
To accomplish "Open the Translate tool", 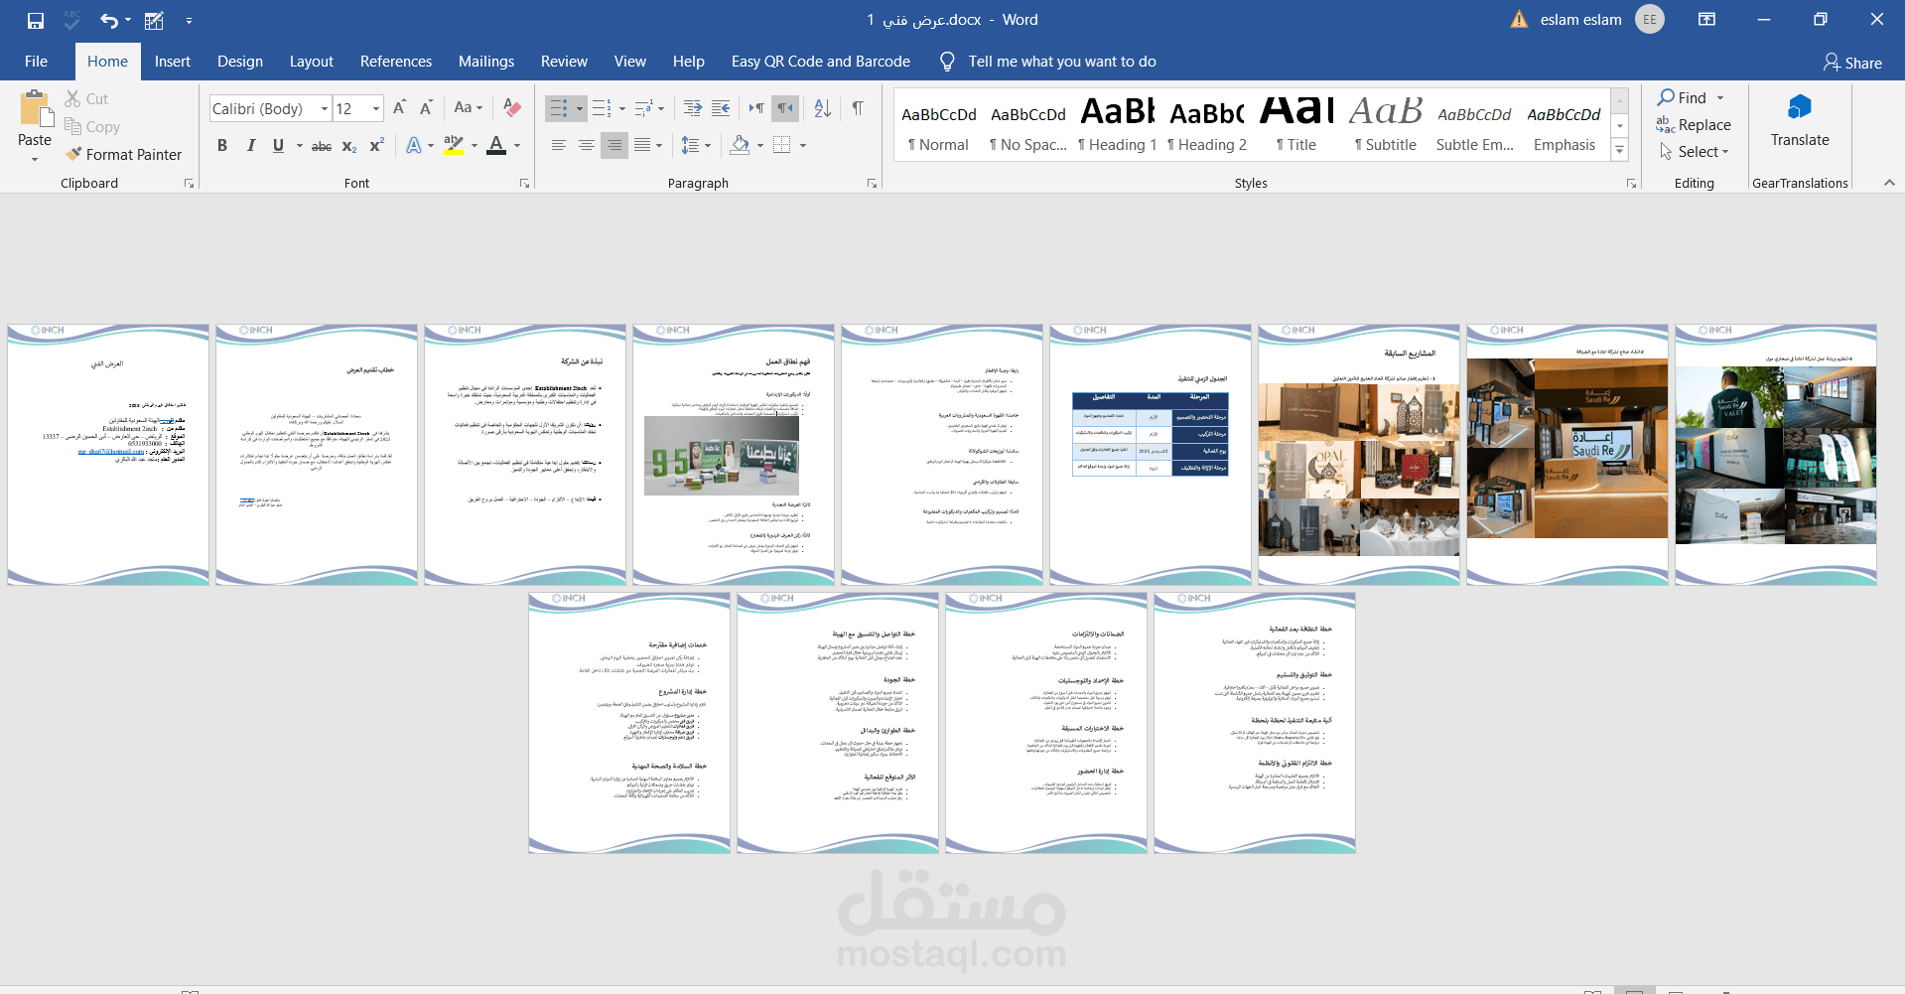I will coord(1800,121).
